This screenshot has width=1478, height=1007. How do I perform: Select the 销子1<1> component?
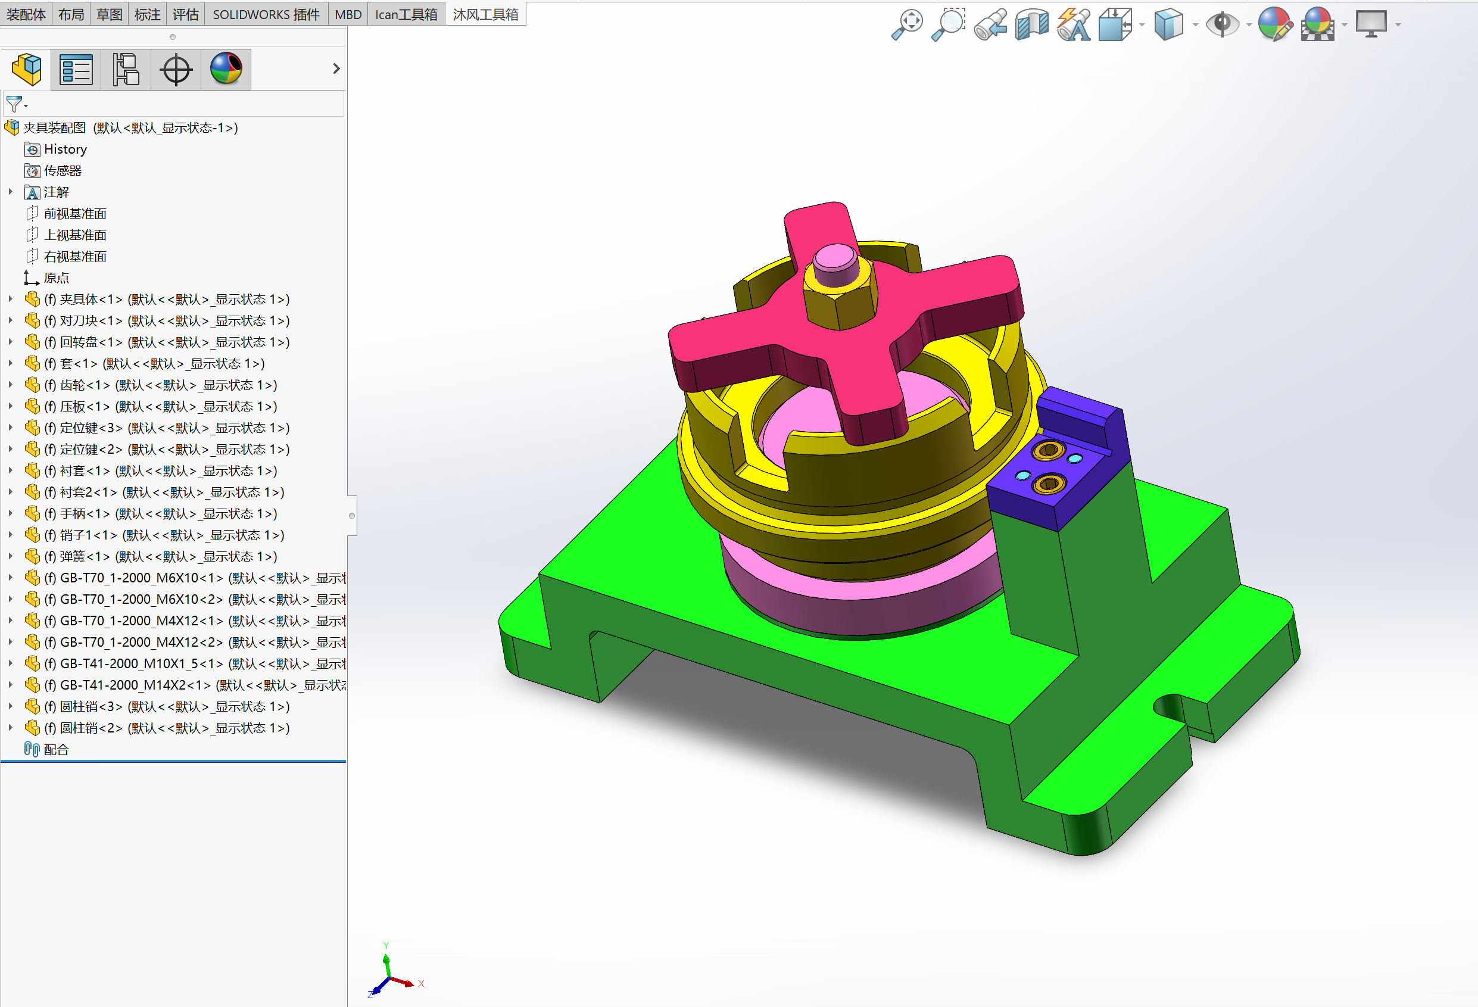click(154, 535)
